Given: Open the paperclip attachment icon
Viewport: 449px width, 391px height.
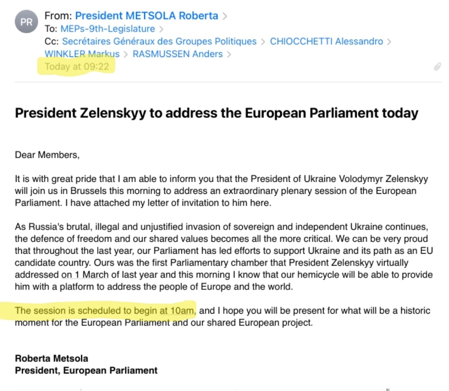Looking at the screenshot, I should pos(437,67).
